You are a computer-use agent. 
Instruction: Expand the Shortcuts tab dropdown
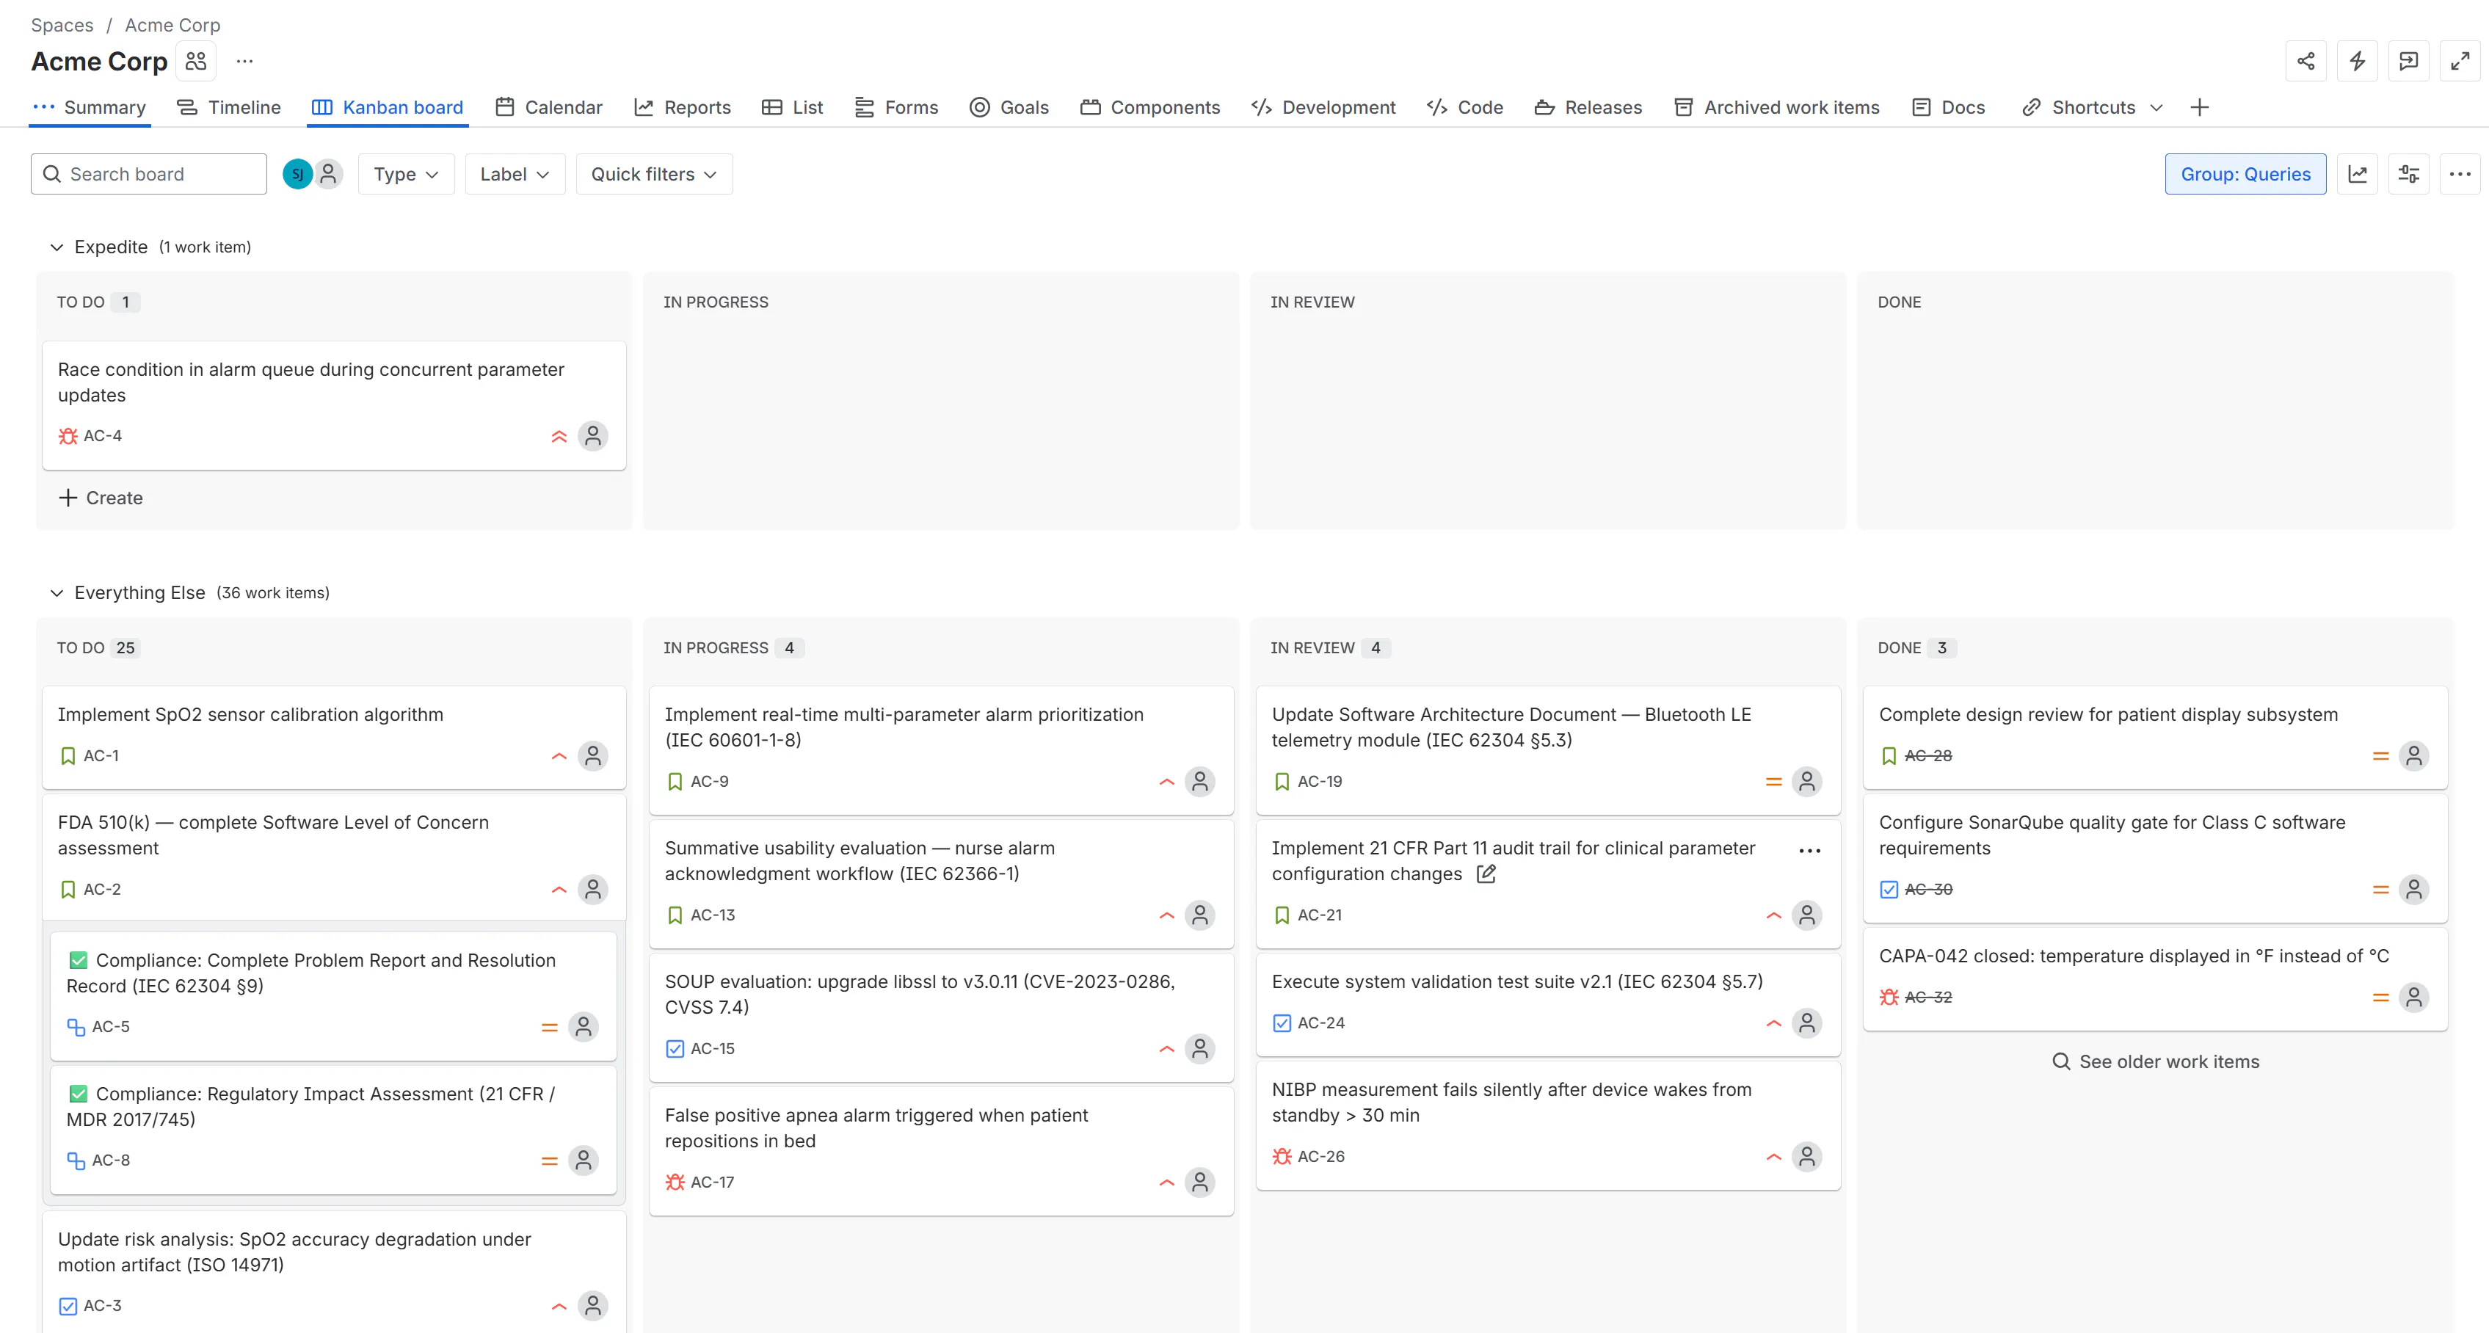tap(2156, 107)
